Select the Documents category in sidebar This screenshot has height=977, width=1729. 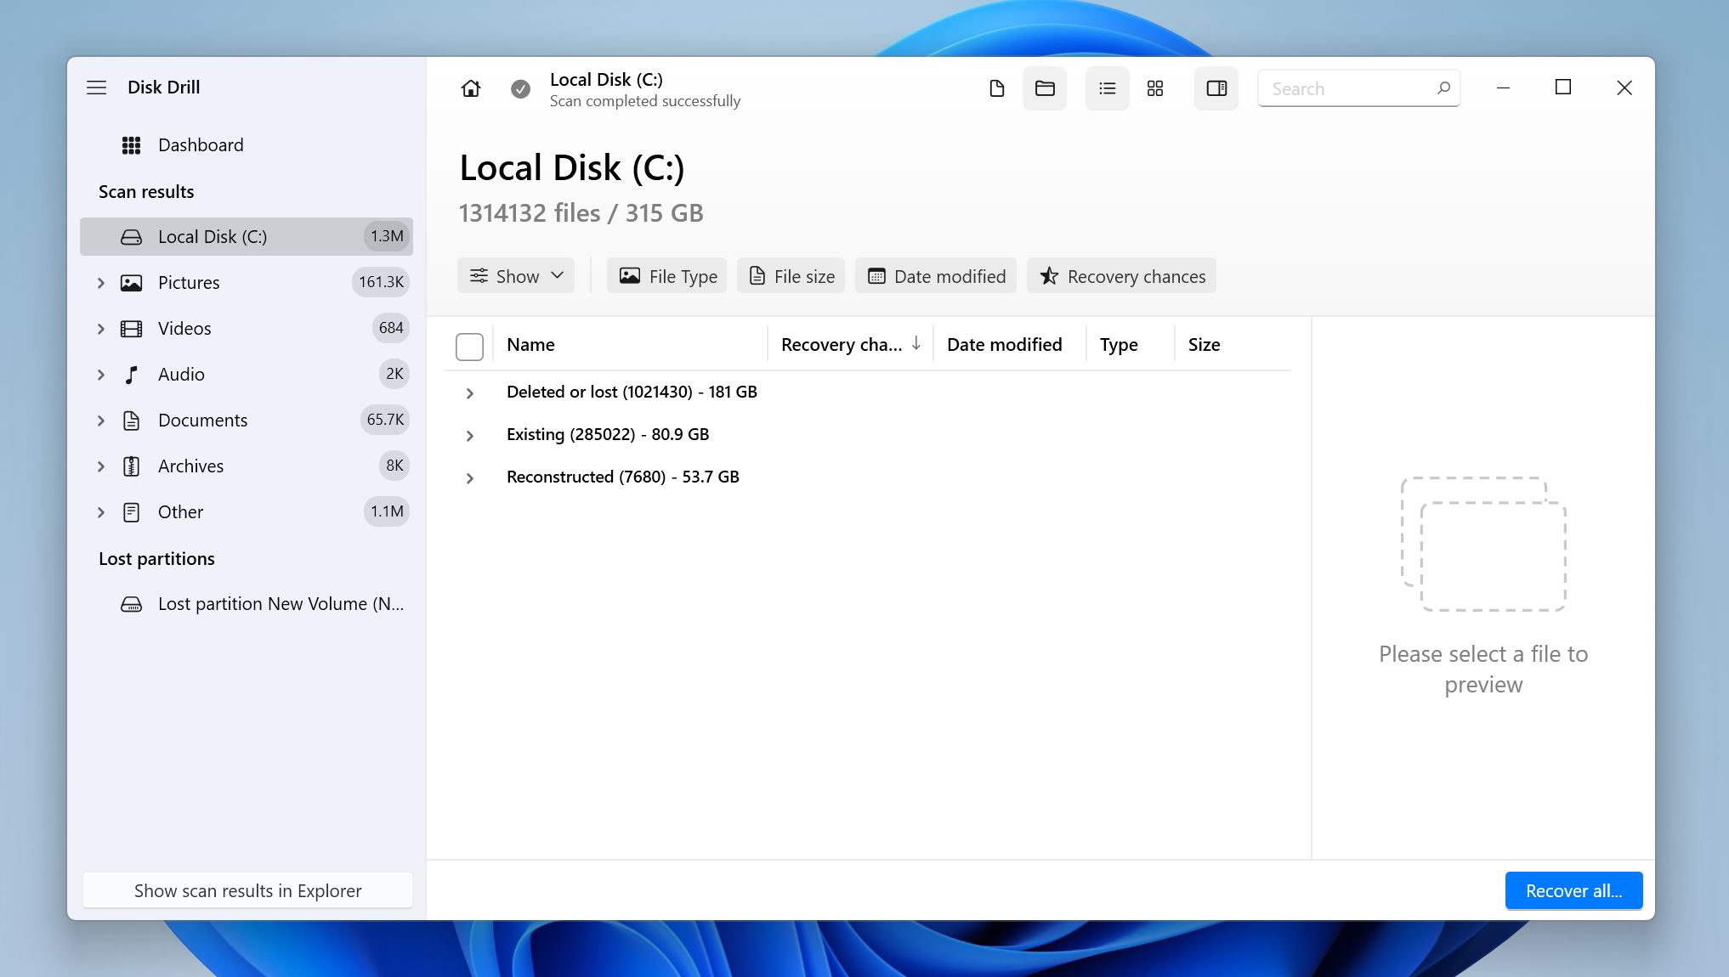[x=203, y=419]
